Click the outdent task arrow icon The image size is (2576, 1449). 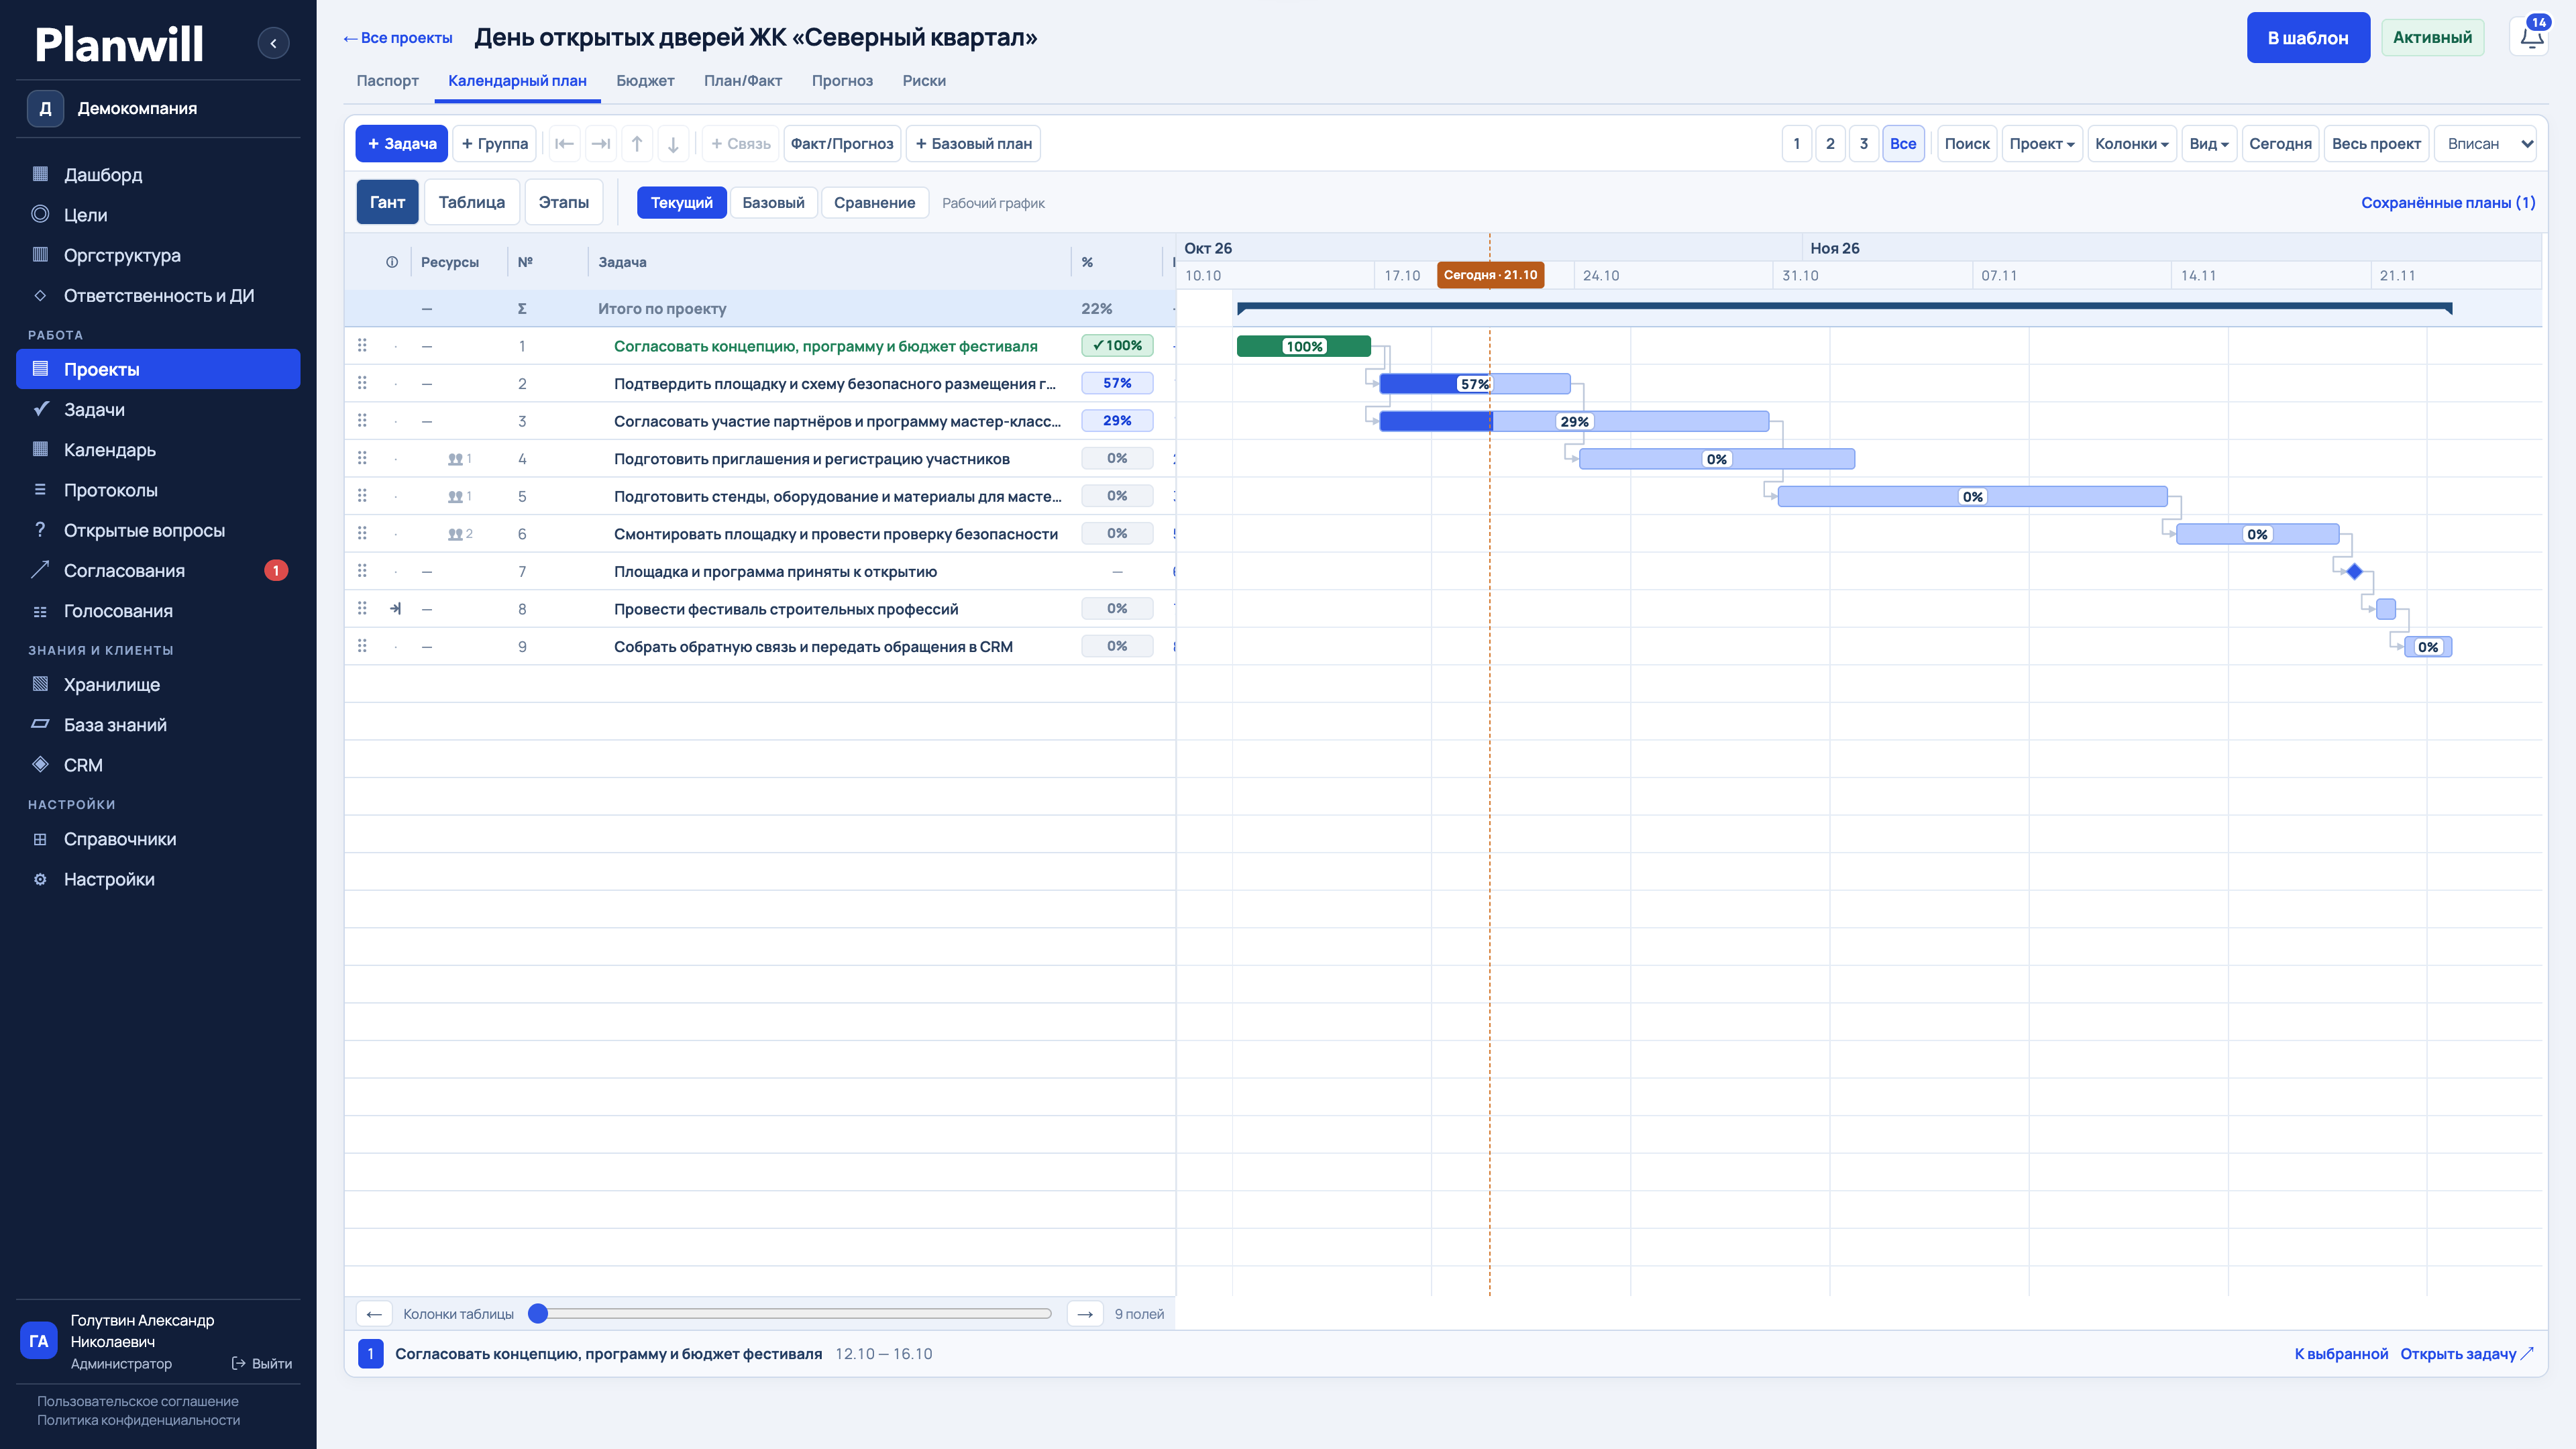pos(564,144)
